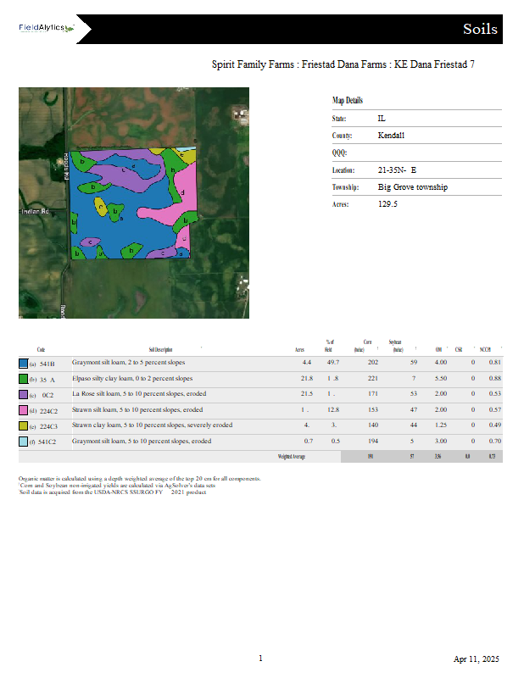
Task: Click the Map Details heading
Action: pyautogui.click(x=348, y=101)
